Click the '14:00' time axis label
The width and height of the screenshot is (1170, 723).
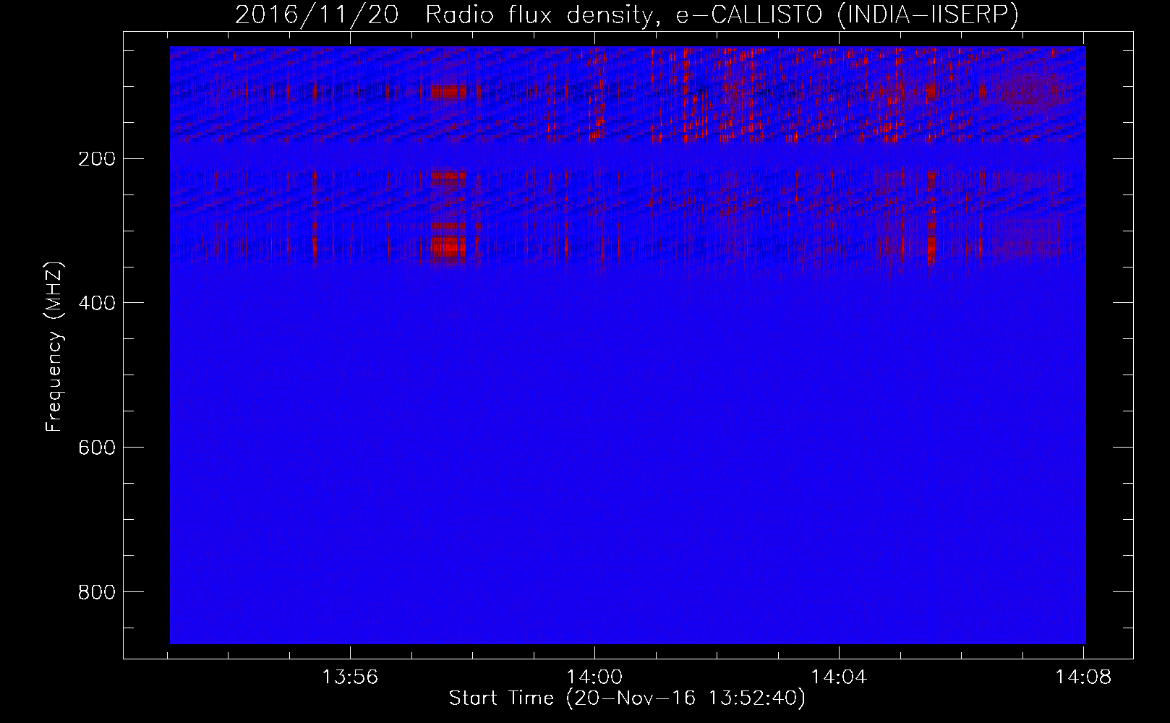(x=594, y=677)
